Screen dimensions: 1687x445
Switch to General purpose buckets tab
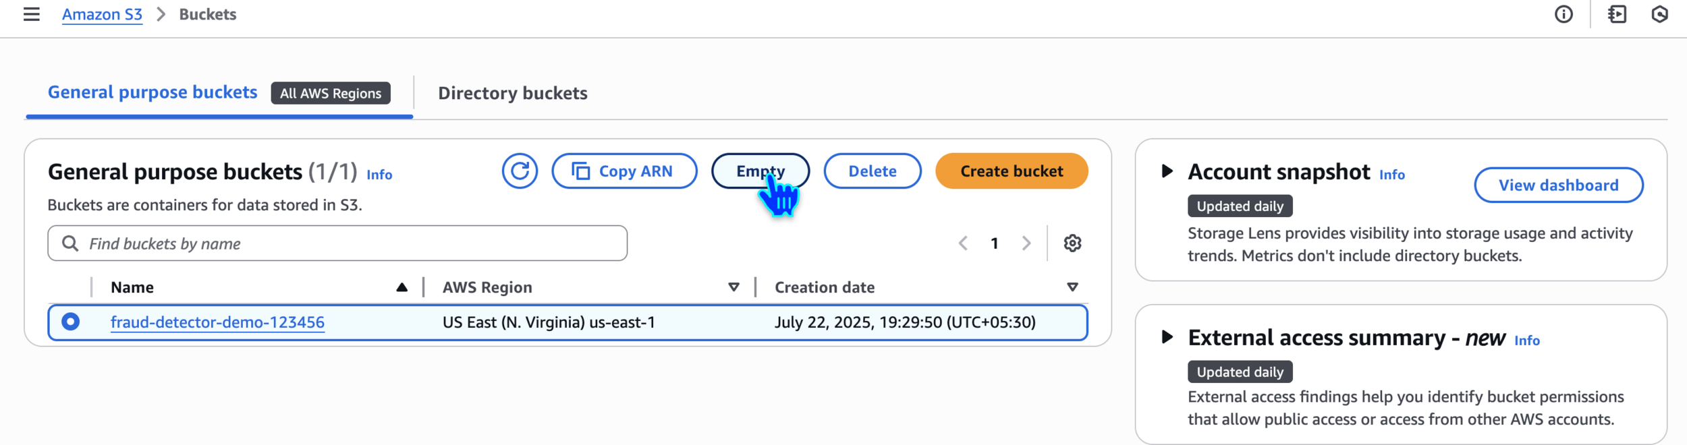tap(153, 92)
